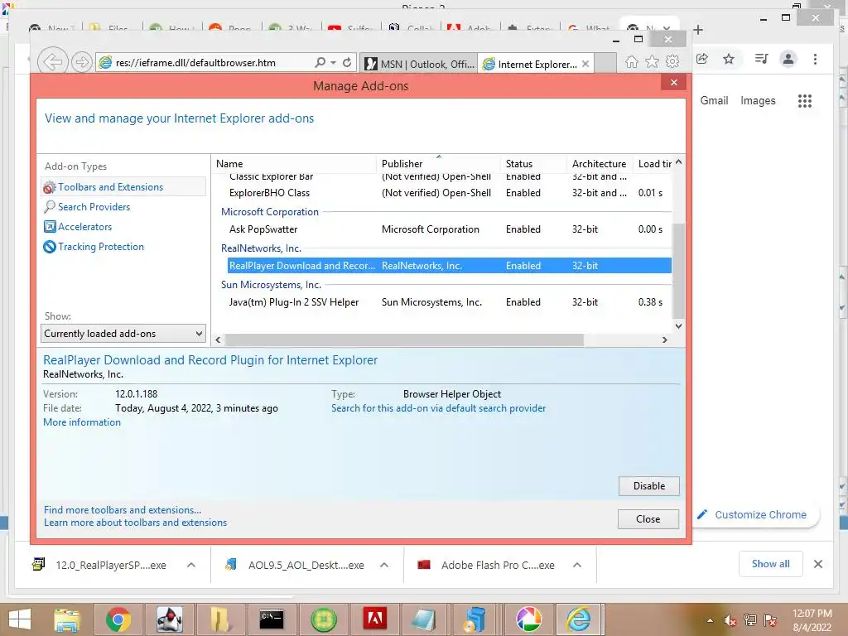The height and width of the screenshot is (636, 848).
Task: Open Chrome media control icon
Action: pyautogui.click(x=762, y=59)
